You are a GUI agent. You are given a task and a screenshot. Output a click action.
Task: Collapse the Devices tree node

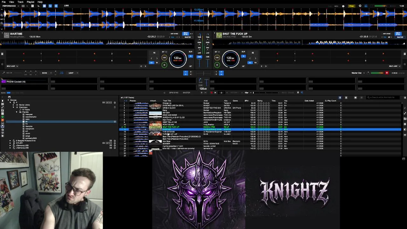coord(8,100)
